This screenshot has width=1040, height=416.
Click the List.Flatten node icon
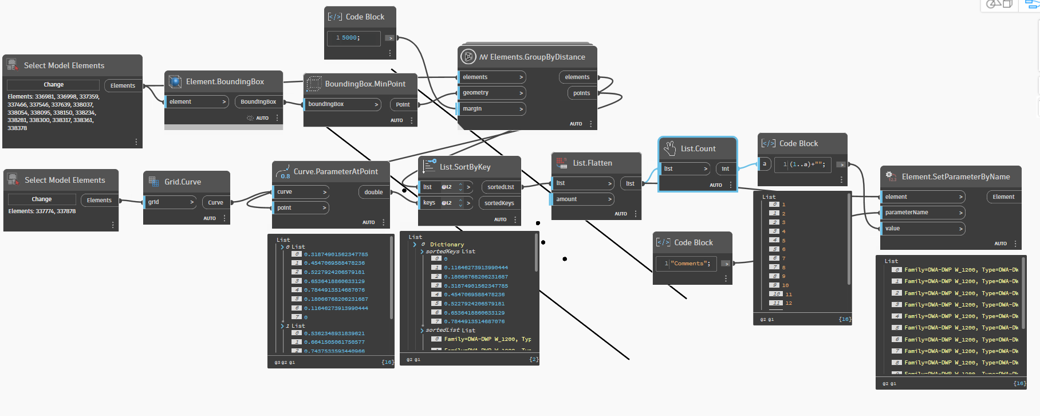[x=562, y=163]
